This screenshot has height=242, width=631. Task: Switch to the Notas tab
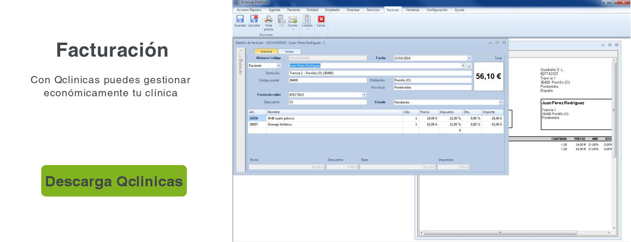[289, 51]
